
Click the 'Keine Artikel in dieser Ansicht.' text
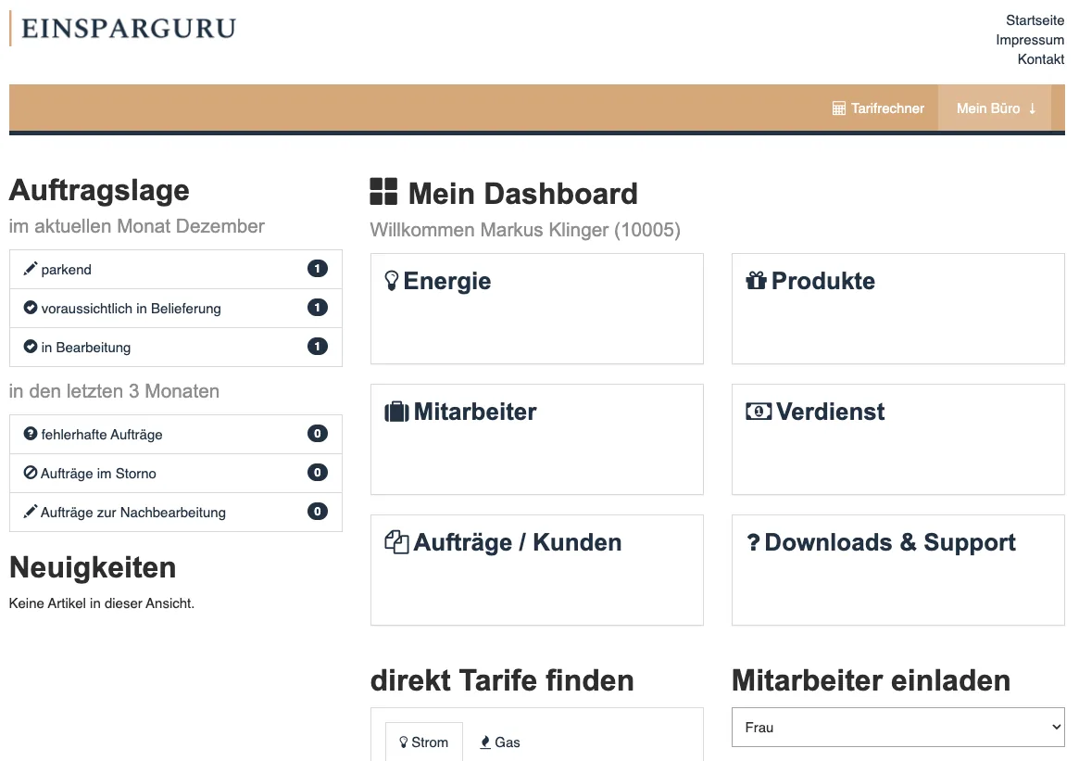click(x=102, y=603)
